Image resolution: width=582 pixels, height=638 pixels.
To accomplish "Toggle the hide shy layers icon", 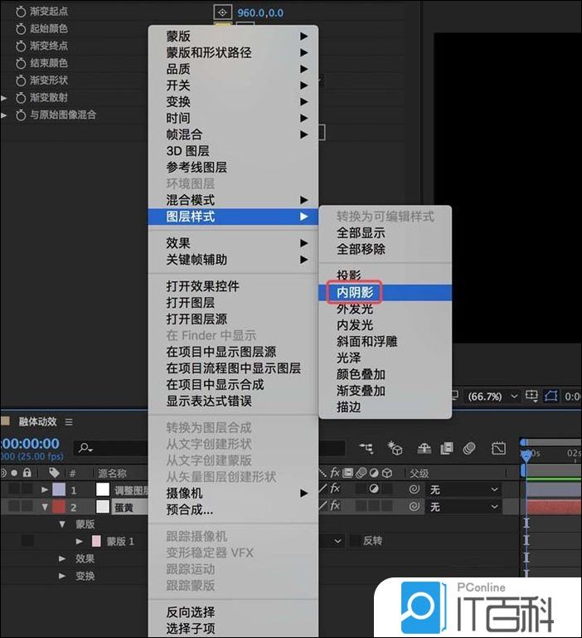I will tap(424, 448).
